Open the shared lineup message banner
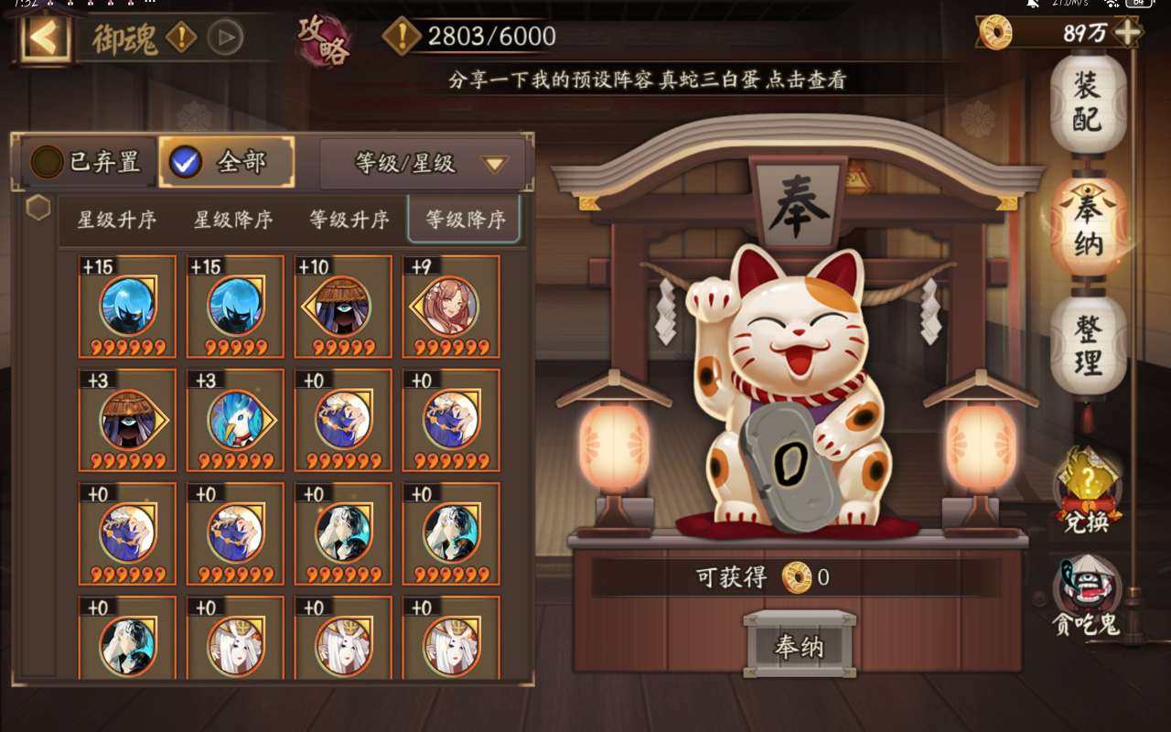 [648, 80]
